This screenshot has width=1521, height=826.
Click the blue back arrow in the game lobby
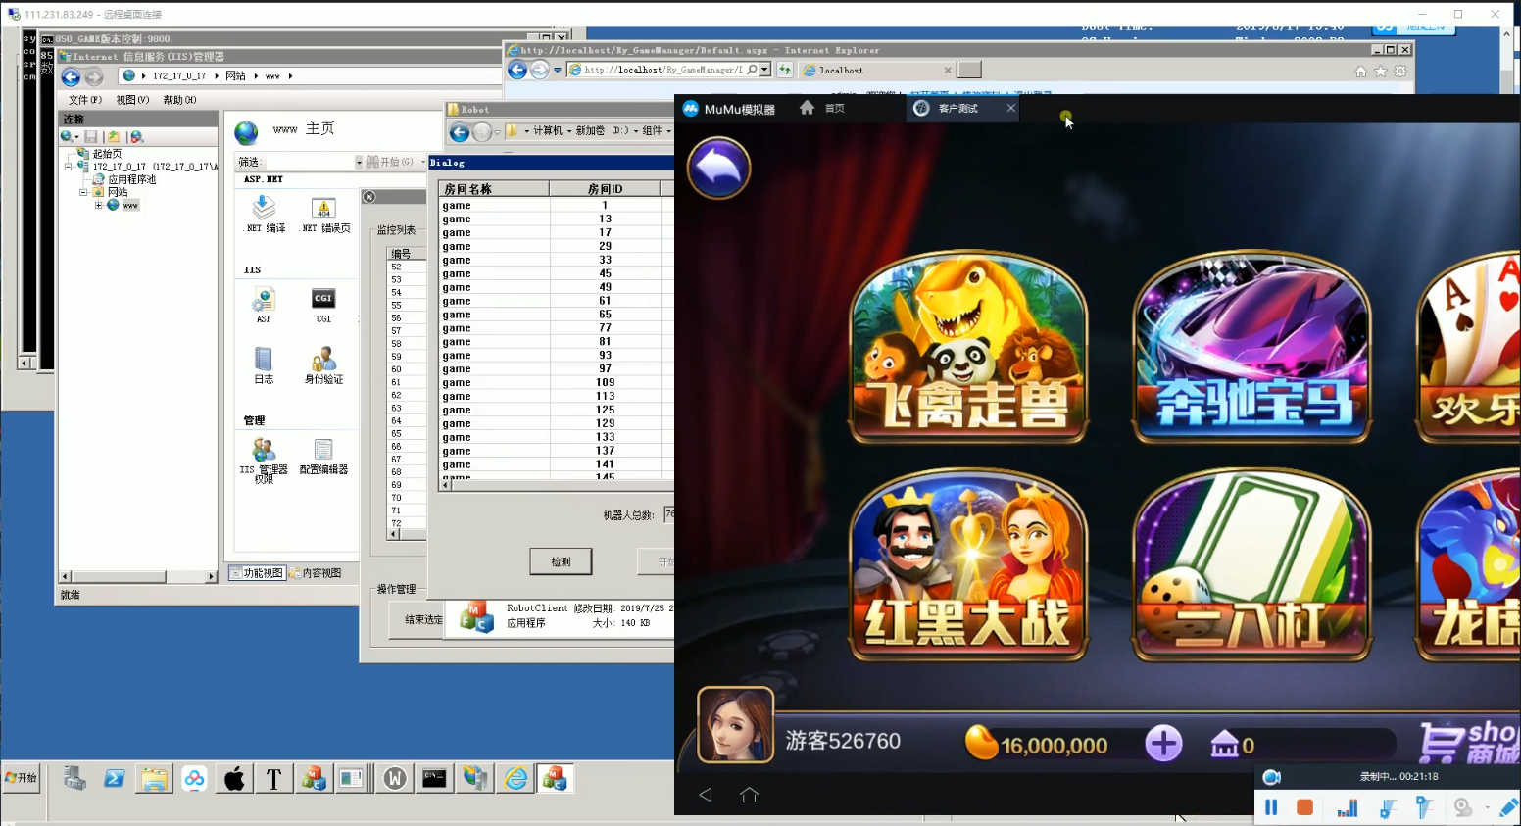[x=718, y=169]
